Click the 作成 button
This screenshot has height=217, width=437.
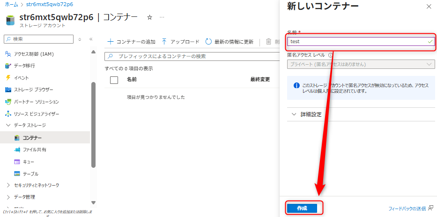coord(302,209)
